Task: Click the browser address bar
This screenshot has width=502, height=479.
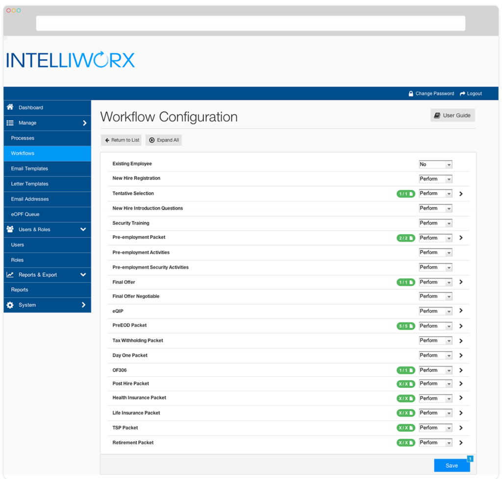Action: coord(251,24)
